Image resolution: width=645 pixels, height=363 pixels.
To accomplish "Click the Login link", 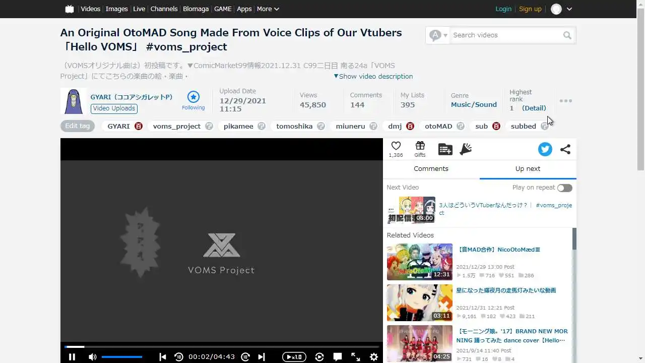I will click(503, 9).
